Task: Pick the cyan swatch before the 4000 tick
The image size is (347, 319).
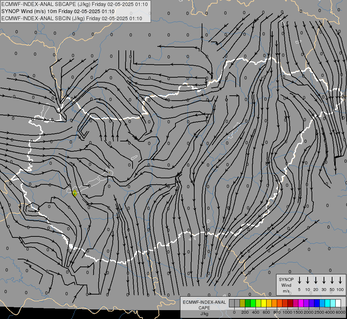Action: click(x=328, y=303)
